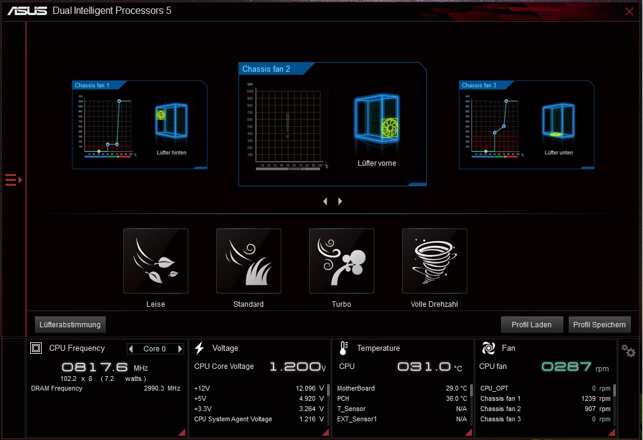Click the 0817.6 MHz frequency reading
Viewport: 643px width, 440px height.
(x=95, y=367)
